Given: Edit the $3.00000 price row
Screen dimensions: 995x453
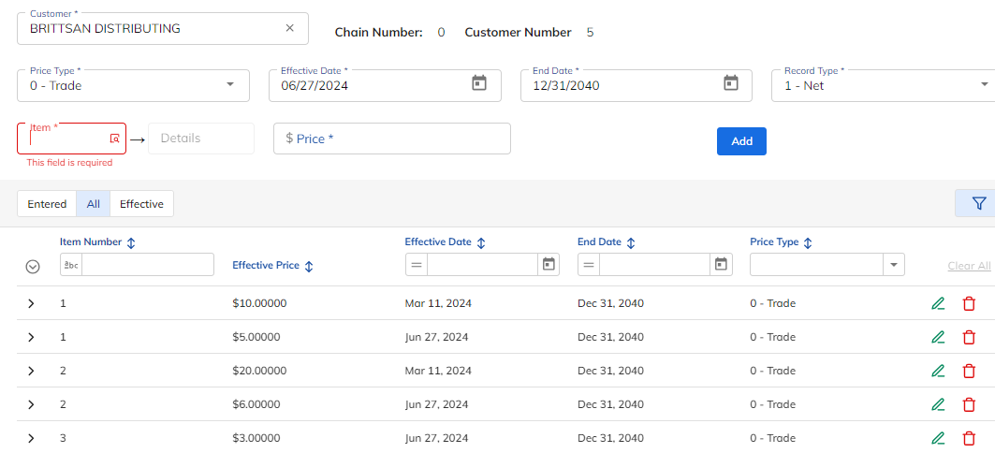Looking at the screenshot, I should tap(938, 438).
